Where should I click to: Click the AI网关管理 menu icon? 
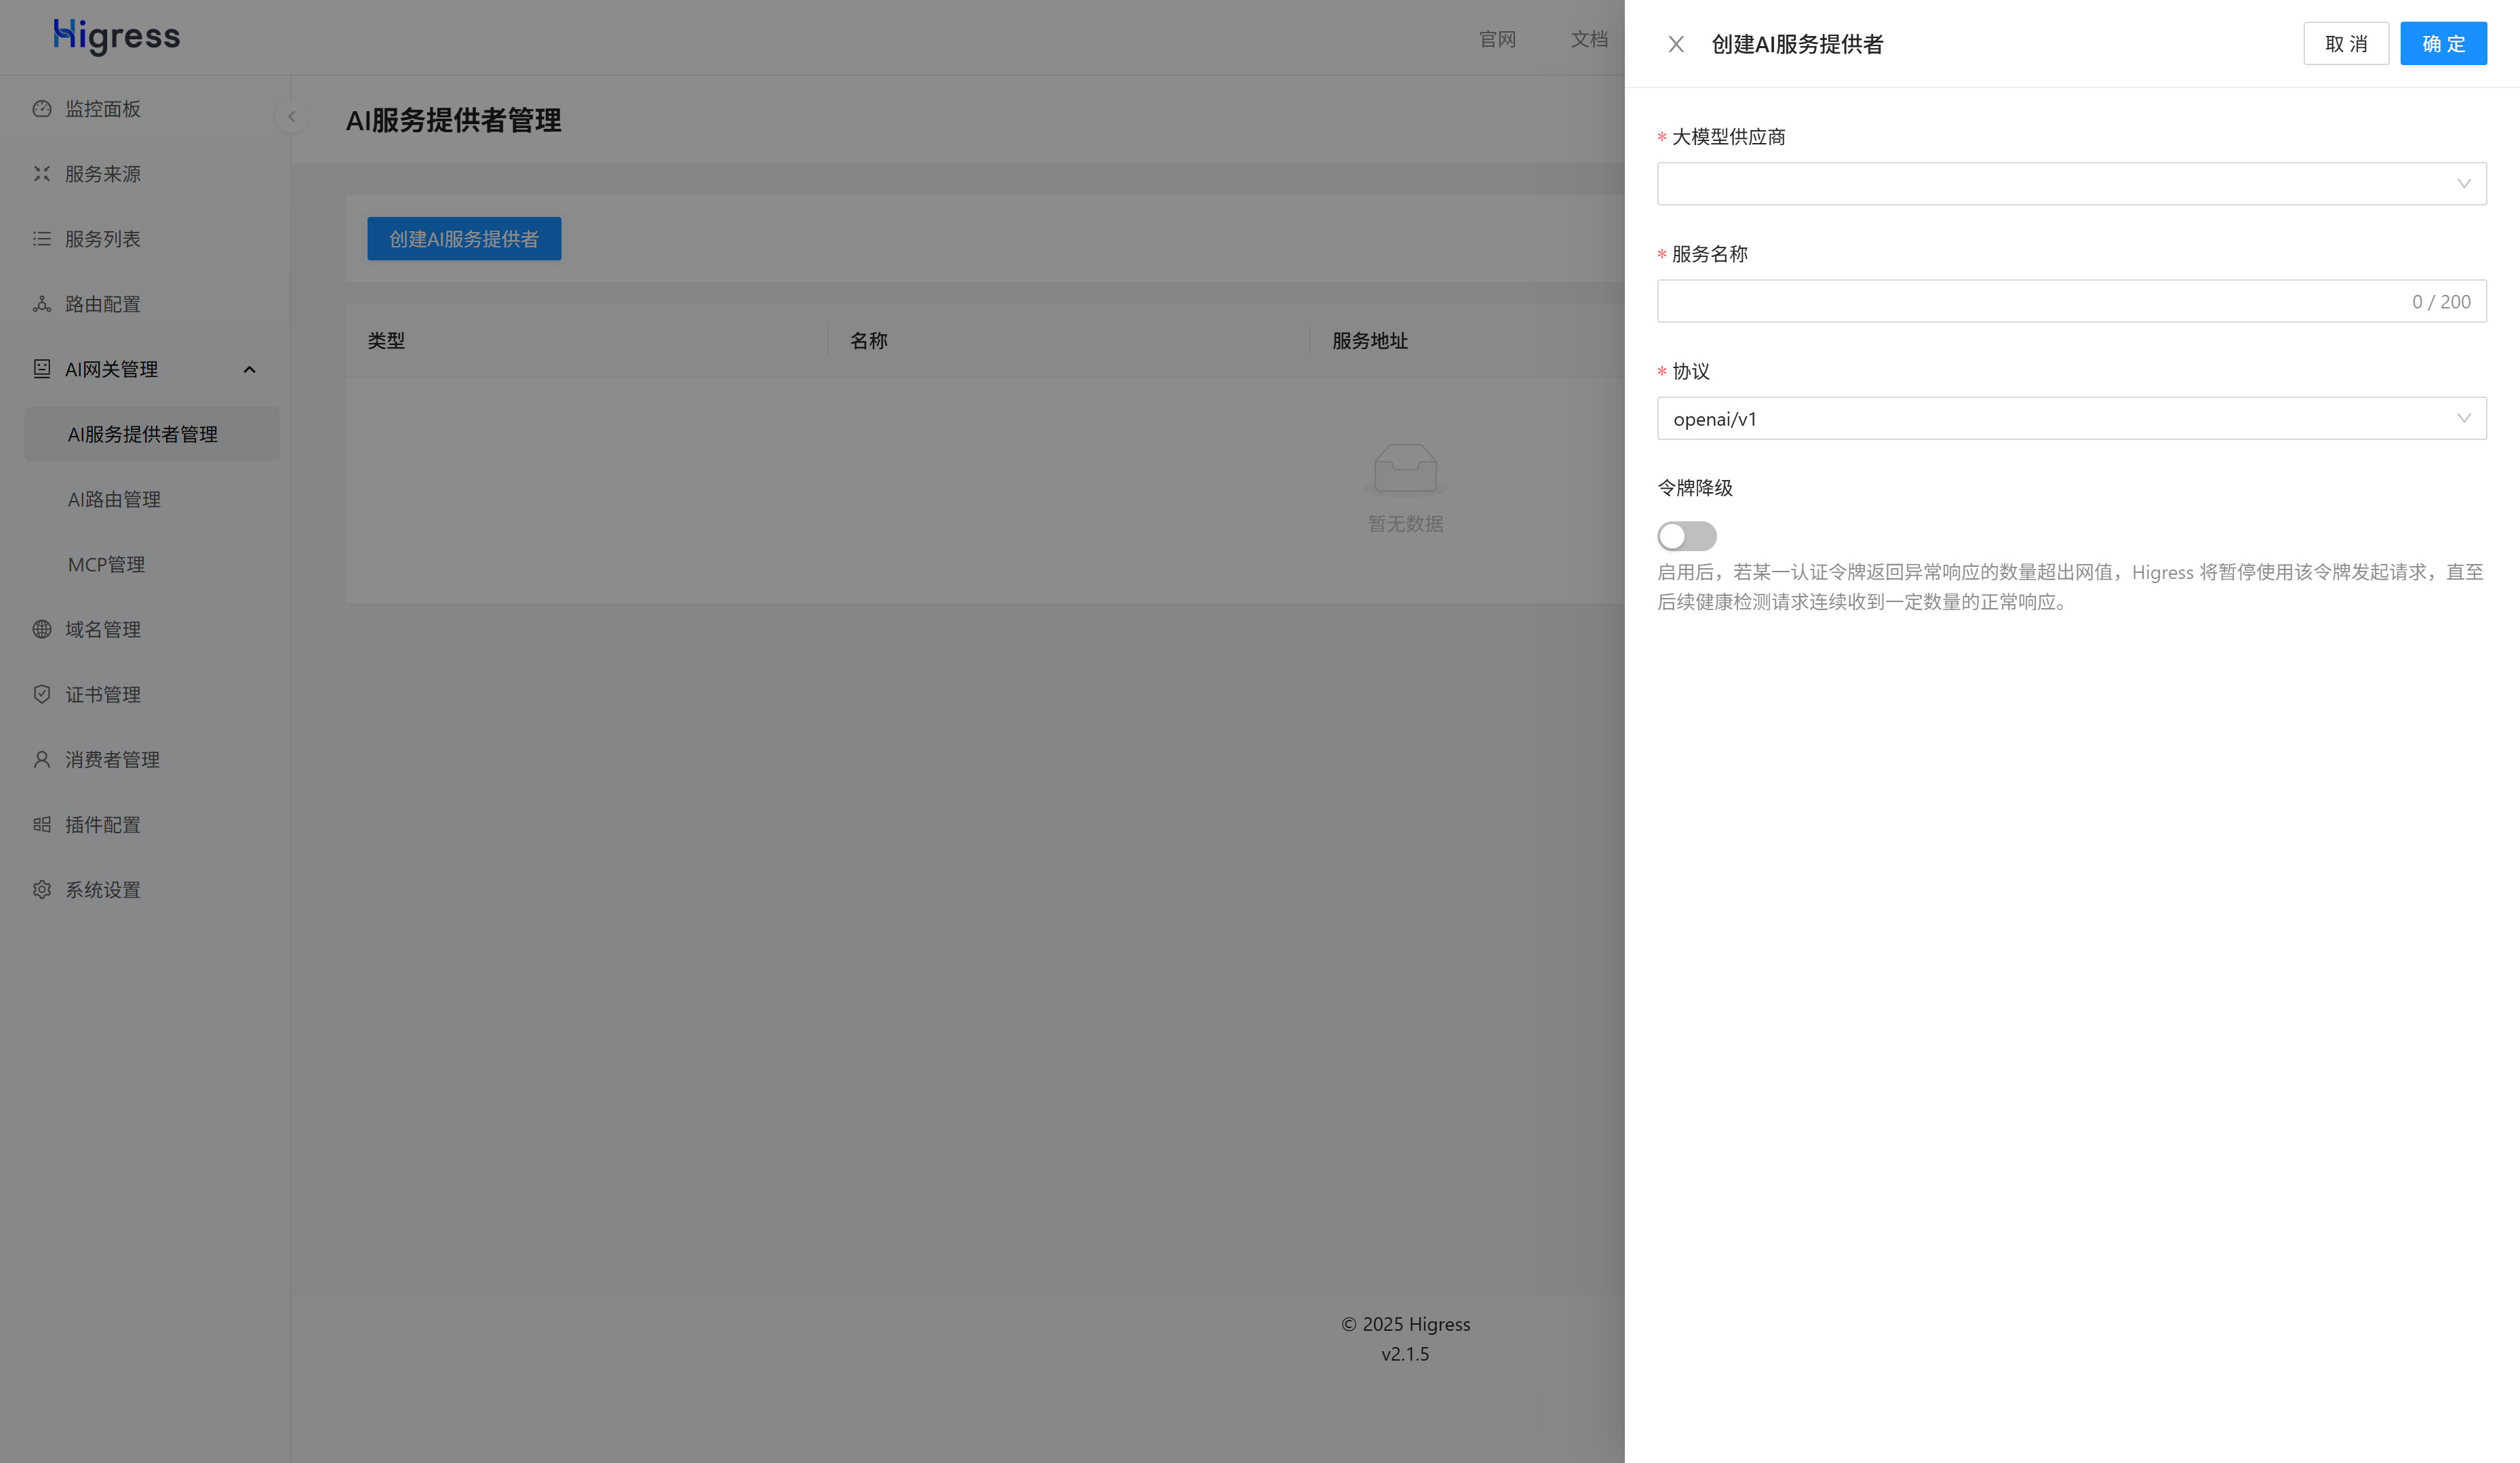coord(41,368)
